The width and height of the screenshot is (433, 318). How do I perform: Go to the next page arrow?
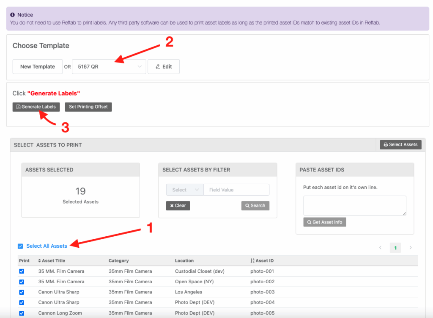coord(410,248)
